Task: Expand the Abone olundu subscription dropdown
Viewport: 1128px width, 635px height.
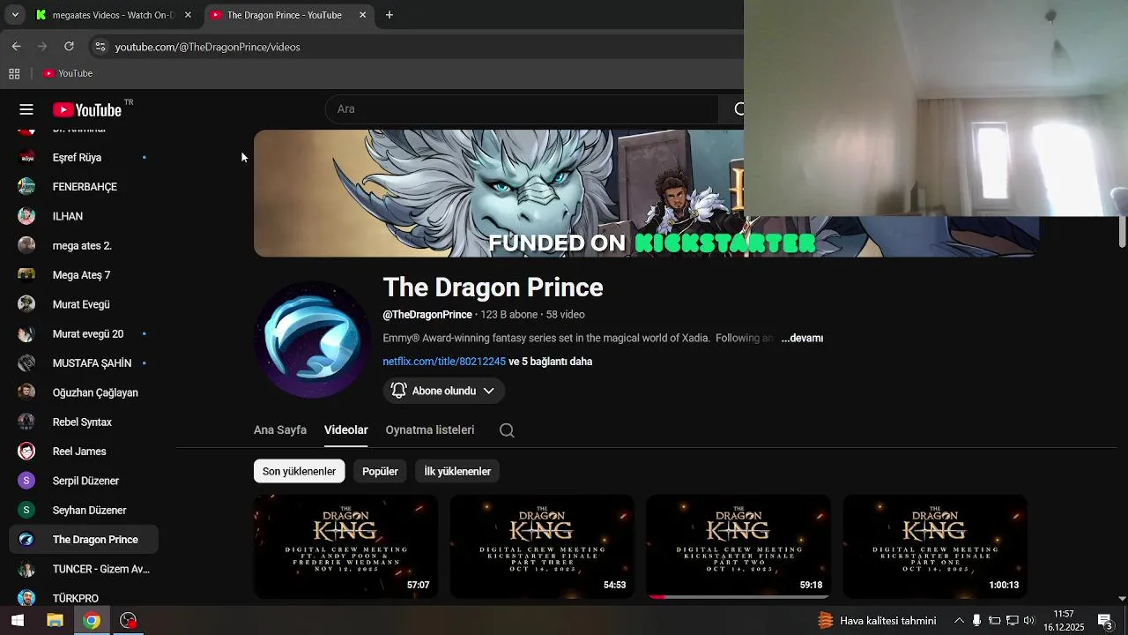Action: tap(443, 391)
